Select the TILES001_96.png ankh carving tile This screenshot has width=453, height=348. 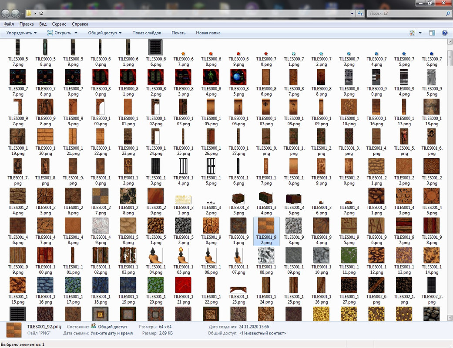coord(376,226)
